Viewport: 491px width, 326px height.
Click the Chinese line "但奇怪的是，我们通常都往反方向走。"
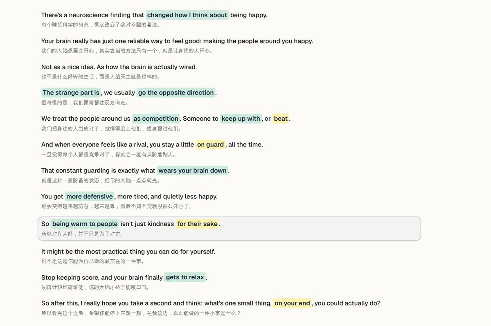85,103
